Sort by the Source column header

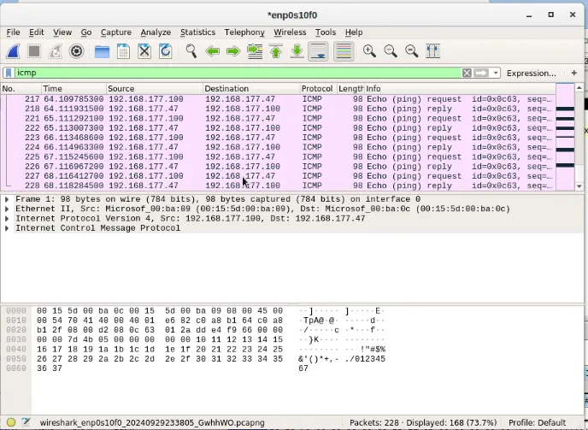point(154,89)
